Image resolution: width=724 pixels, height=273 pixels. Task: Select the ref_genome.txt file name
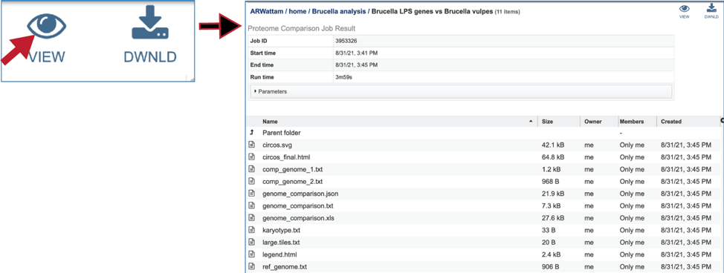[x=285, y=266]
